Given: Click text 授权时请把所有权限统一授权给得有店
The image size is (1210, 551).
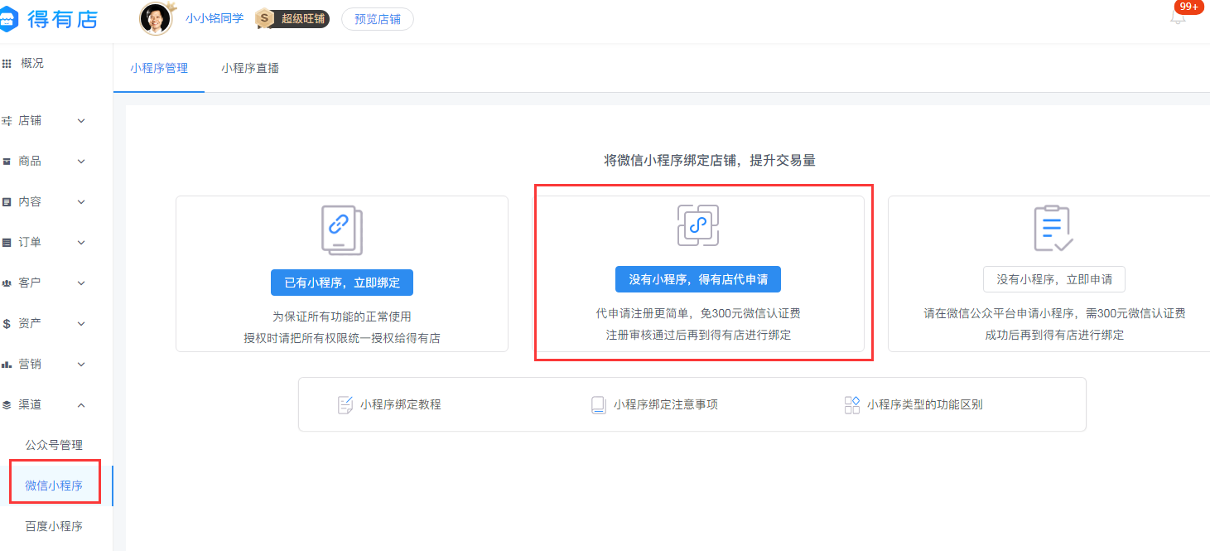Looking at the screenshot, I should tap(342, 338).
